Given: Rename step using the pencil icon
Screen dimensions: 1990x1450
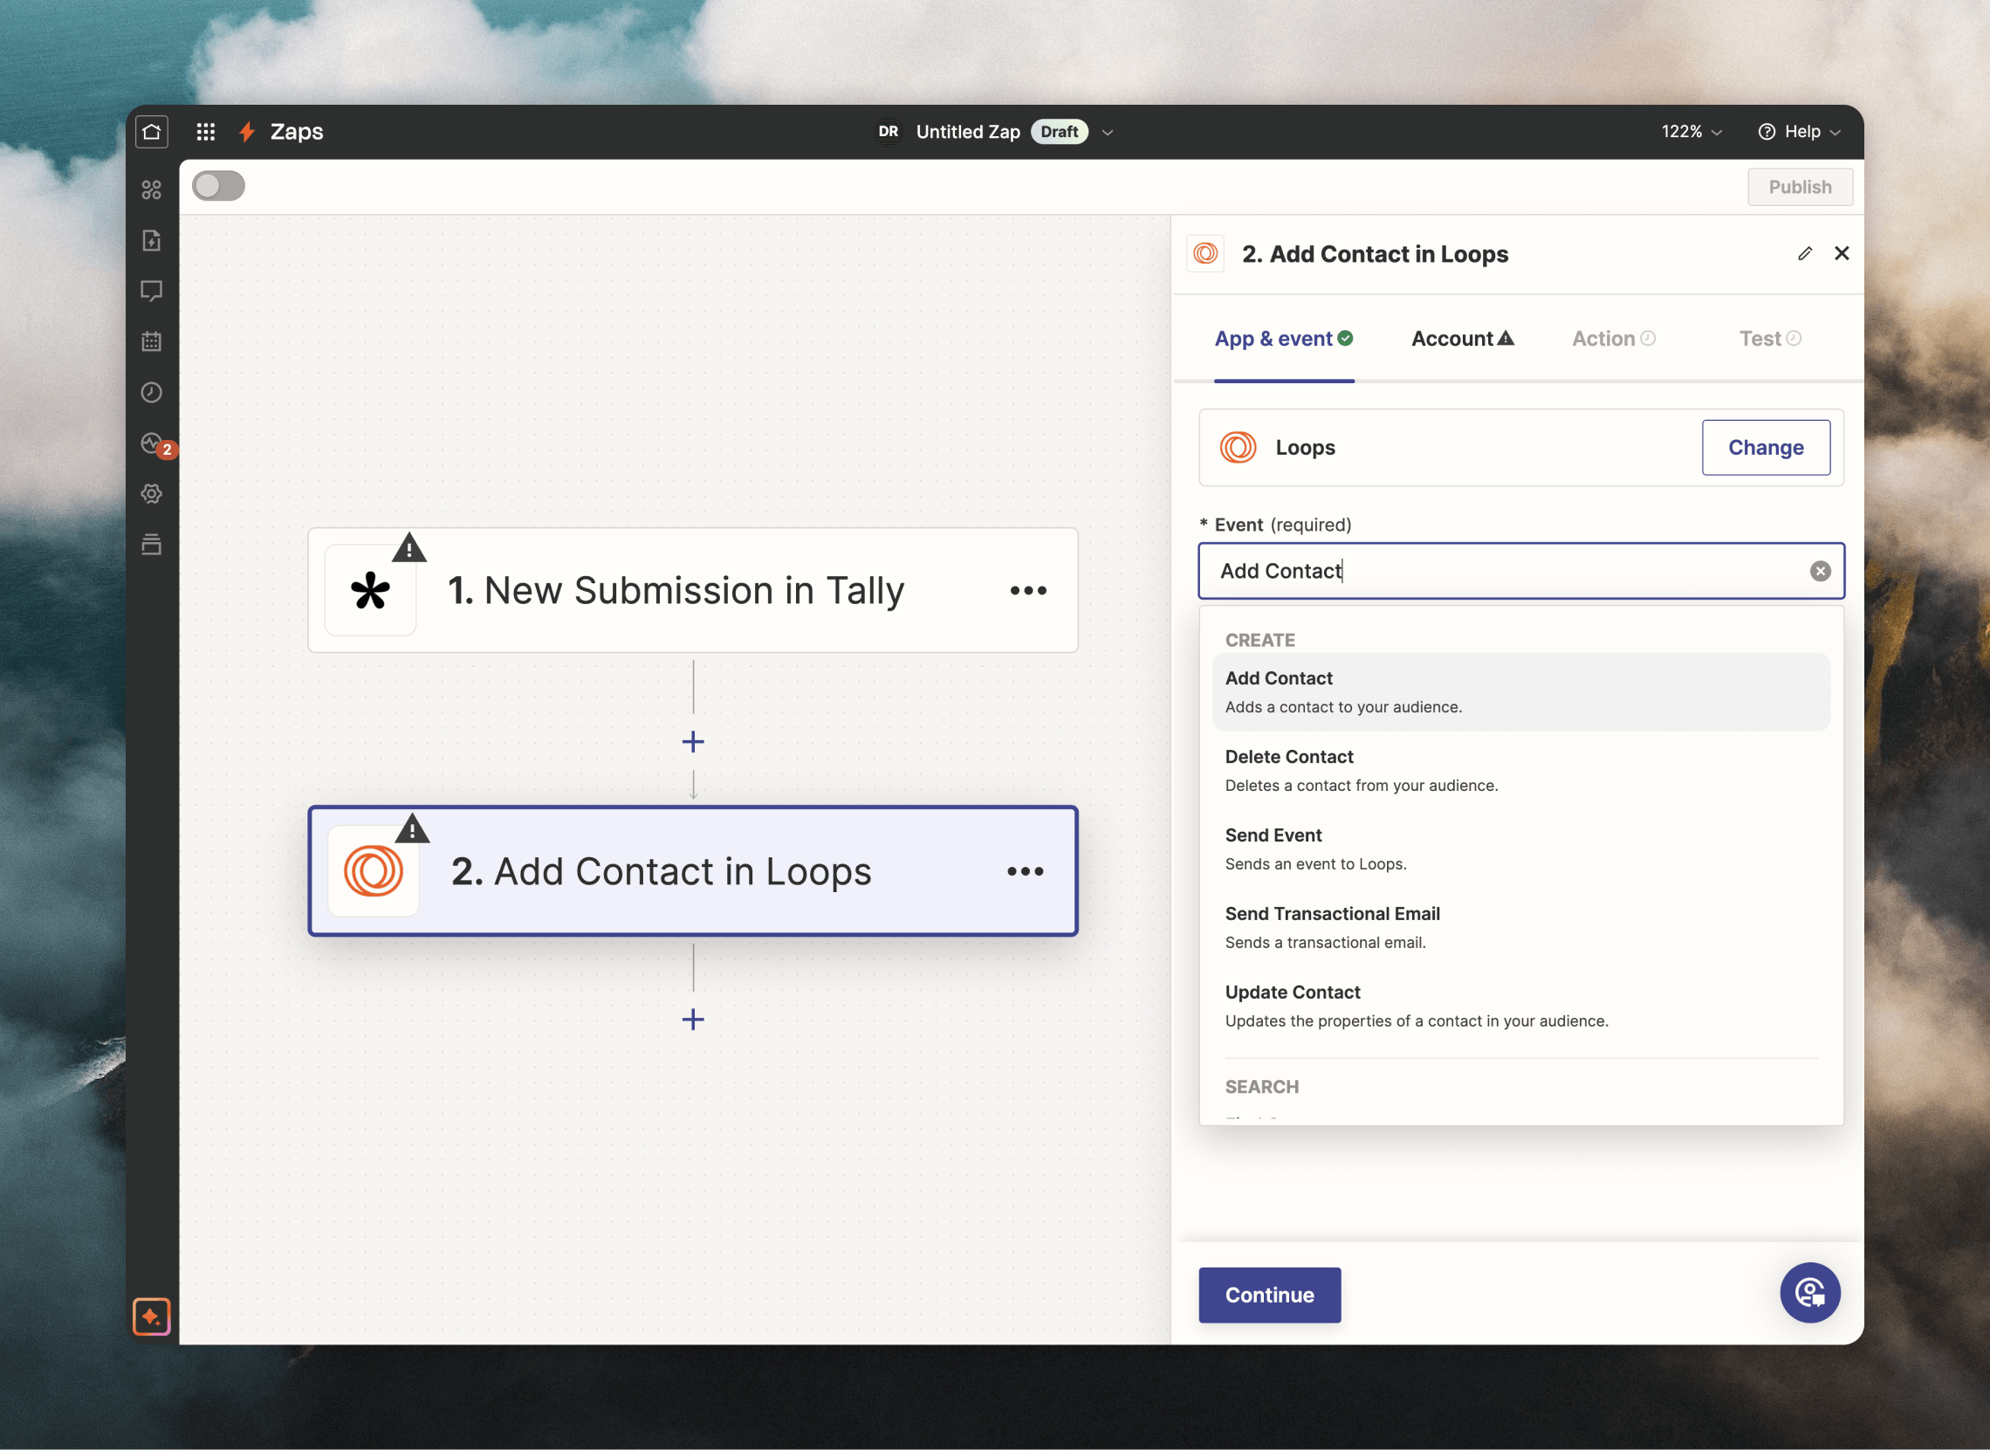Looking at the screenshot, I should tap(1805, 254).
